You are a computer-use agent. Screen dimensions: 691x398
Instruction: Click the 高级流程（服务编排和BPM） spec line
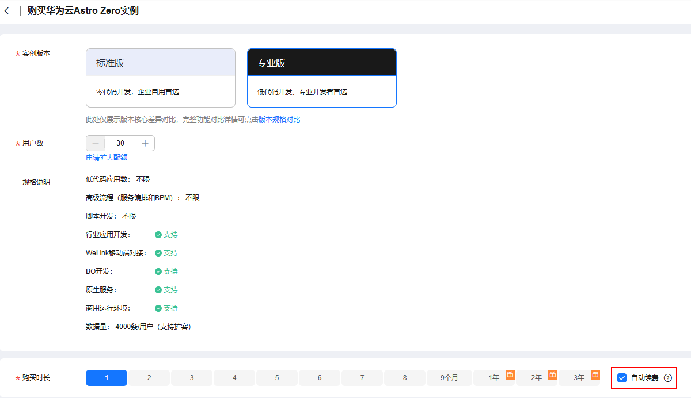[143, 198]
